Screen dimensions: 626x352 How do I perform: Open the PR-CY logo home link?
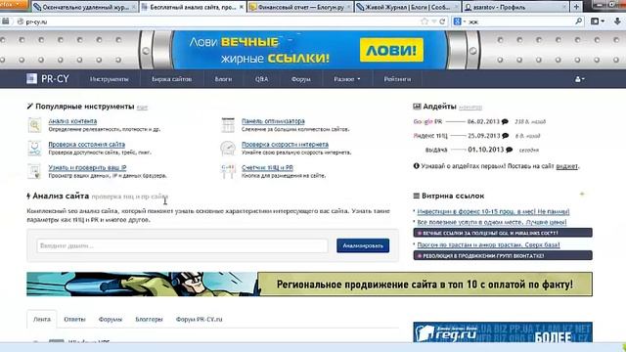pyautogui.click(x=48, y=79)
